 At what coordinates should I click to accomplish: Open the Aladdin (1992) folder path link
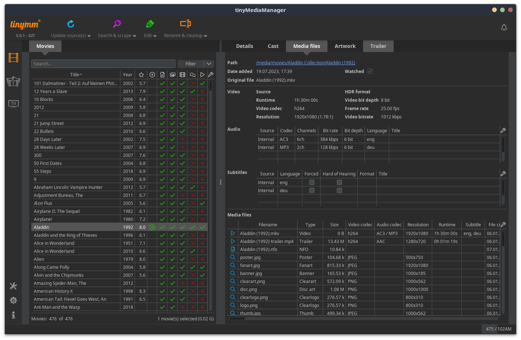click(305, 63)
